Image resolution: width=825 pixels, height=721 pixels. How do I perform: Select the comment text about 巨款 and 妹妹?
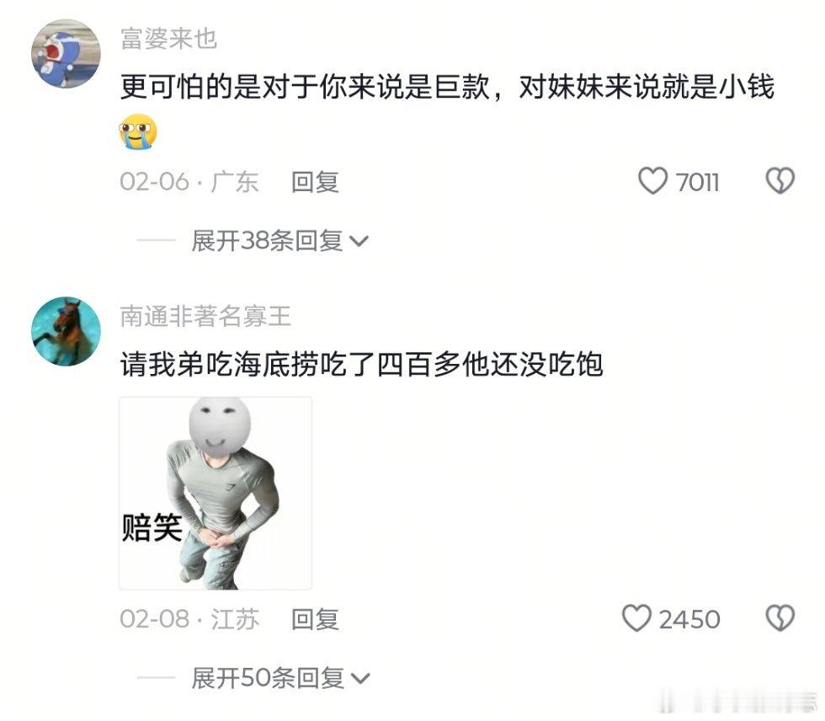click(x=447, y=87)
